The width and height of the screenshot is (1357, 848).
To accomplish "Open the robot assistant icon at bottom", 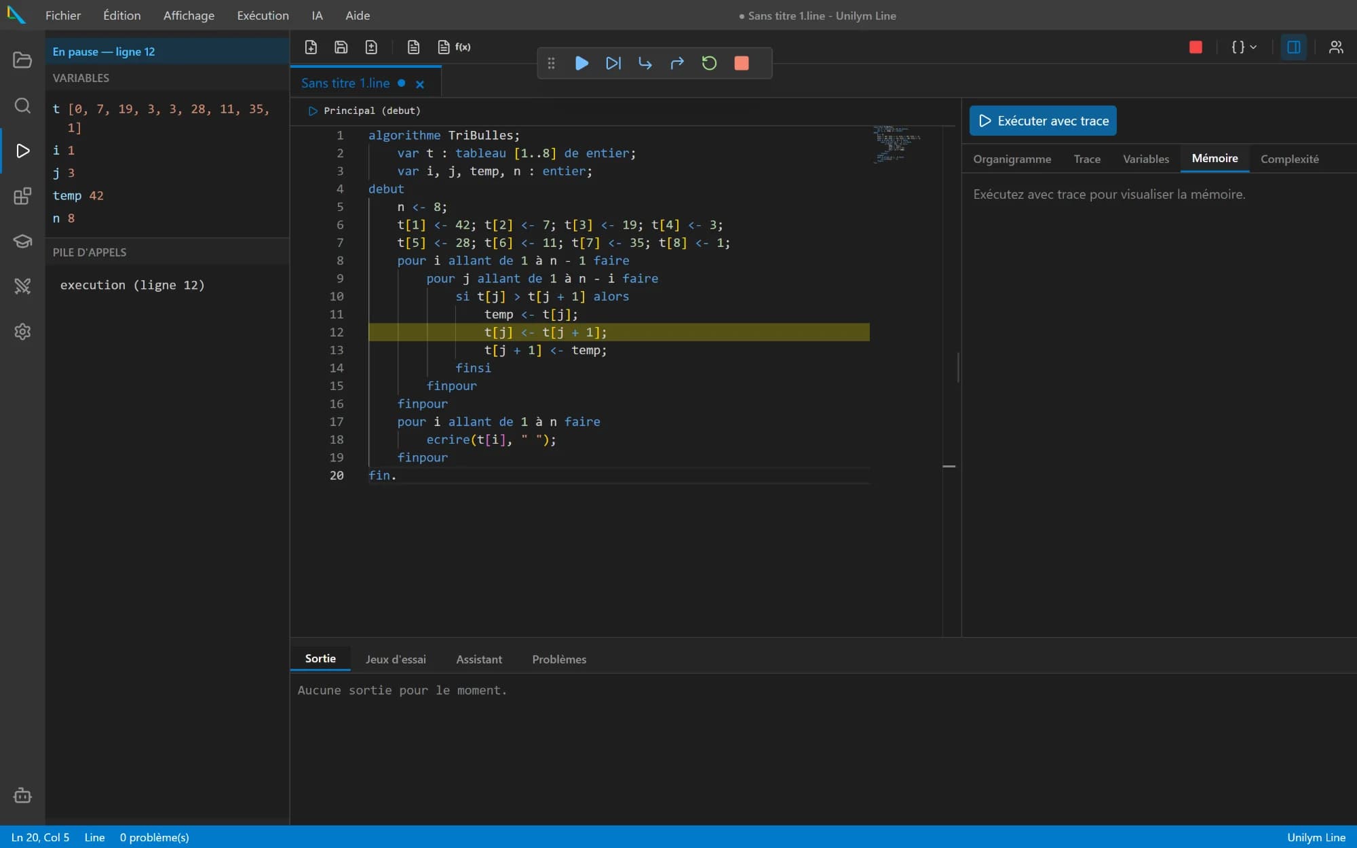I will [x=22, y=795].
